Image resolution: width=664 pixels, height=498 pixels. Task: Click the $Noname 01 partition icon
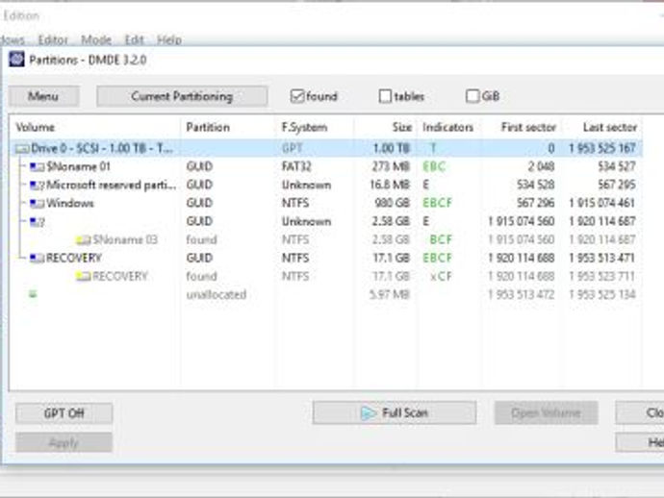point(37,166)
